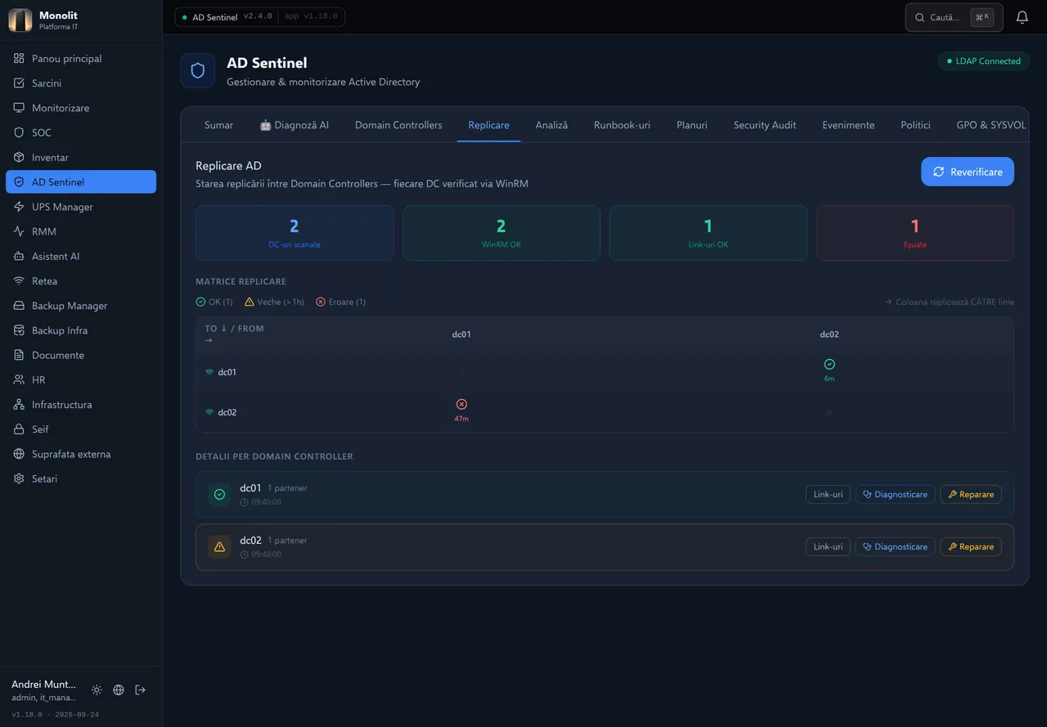
Task: Open notifications bell
Action: pos(1022,17)
